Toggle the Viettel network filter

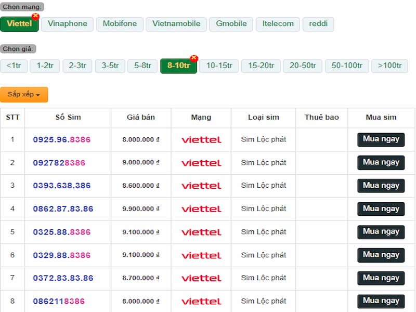point(19,24)
